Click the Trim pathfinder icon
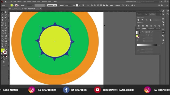The height and width of the screenshot is (95, 170). click(x=143, y=26)
